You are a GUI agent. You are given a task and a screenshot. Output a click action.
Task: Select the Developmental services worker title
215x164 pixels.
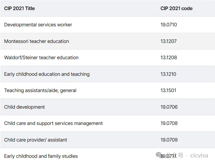(38, 25)
